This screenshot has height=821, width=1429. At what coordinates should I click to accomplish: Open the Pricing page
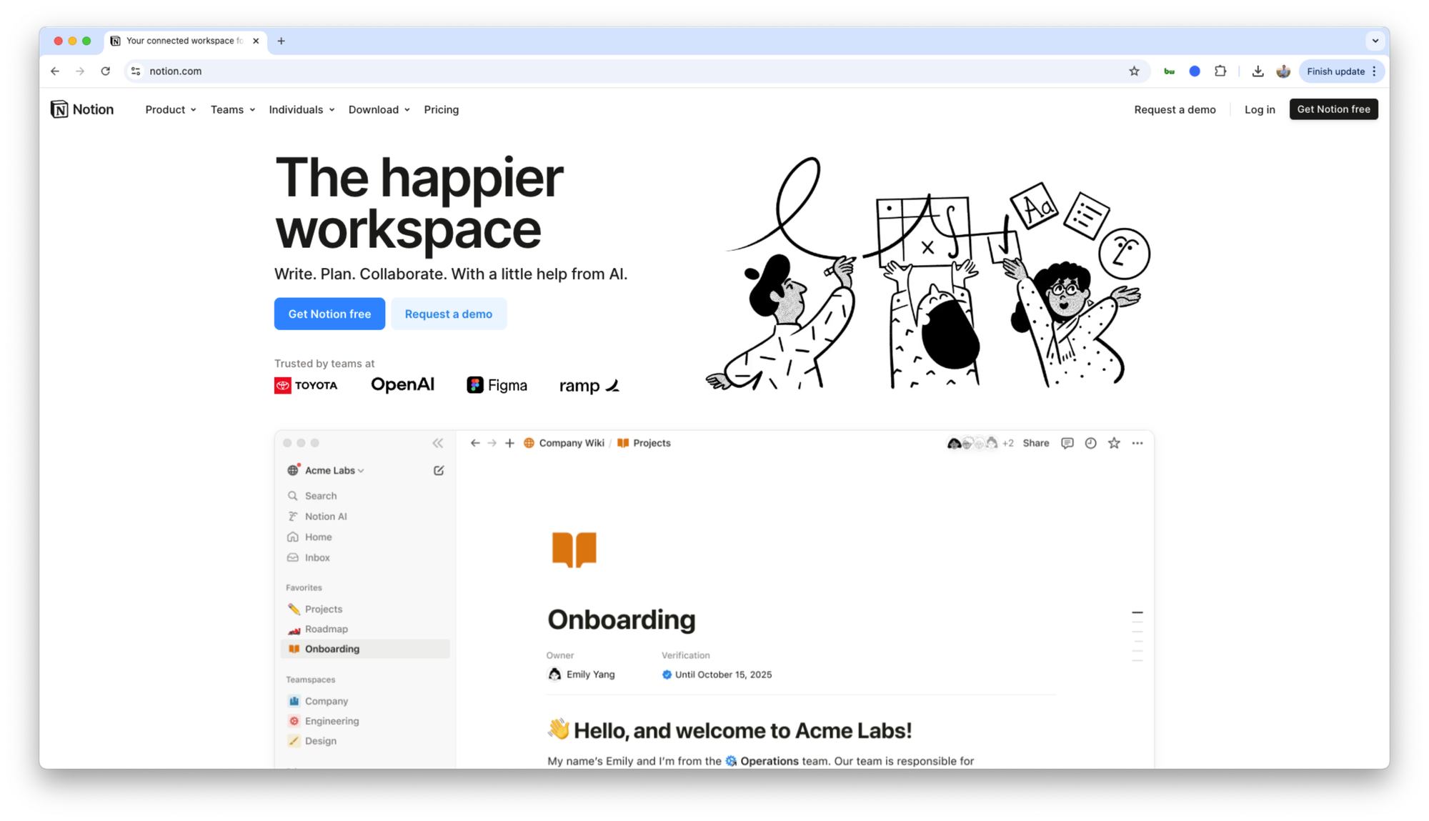click(x=442, y=109)
